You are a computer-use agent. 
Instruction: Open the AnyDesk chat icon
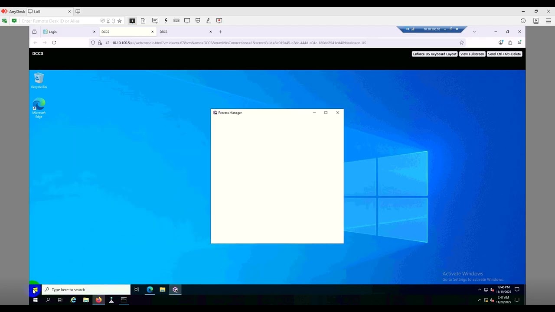pos(155,20)
